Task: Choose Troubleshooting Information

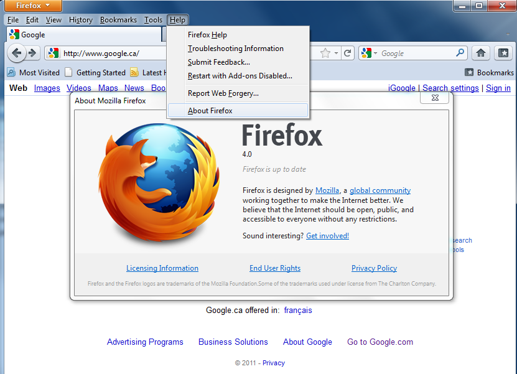Action: pos(238,49)
